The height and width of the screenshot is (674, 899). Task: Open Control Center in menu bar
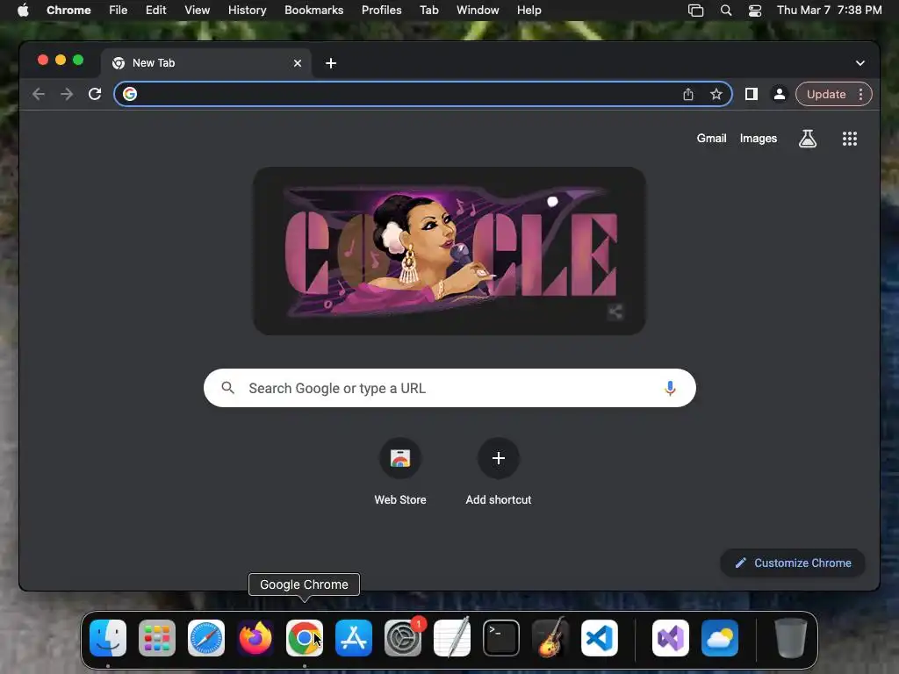tap(755, 11)
